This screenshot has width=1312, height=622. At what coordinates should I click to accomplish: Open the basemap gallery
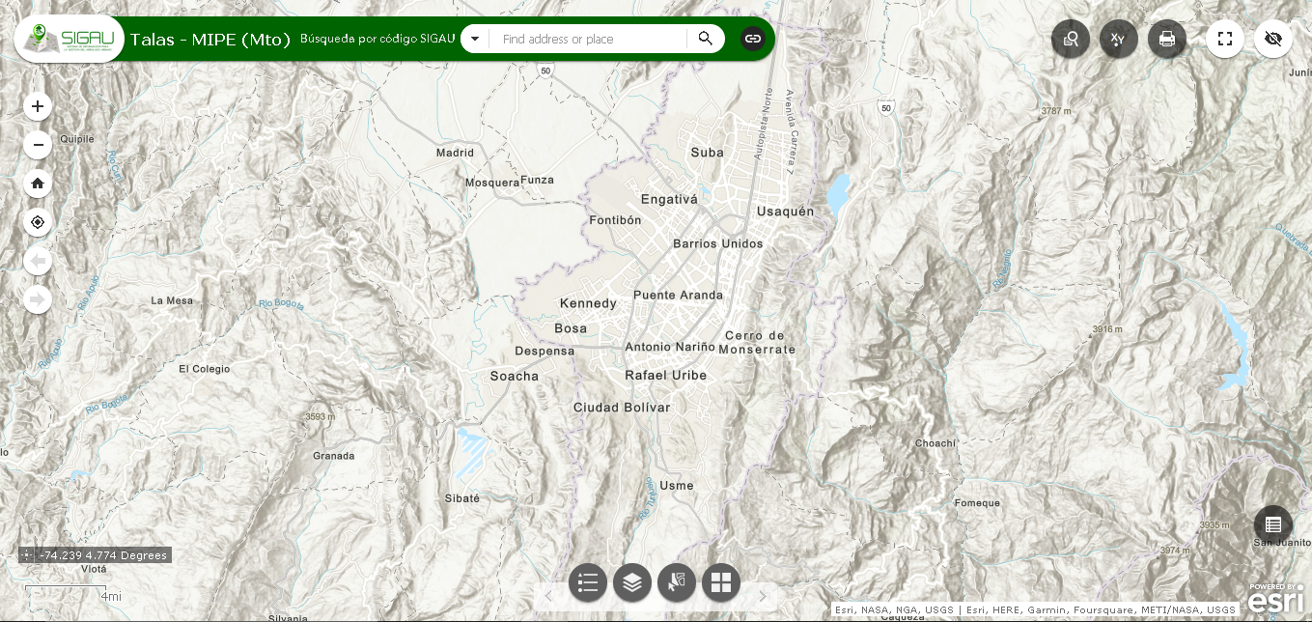tap(721, 582)
